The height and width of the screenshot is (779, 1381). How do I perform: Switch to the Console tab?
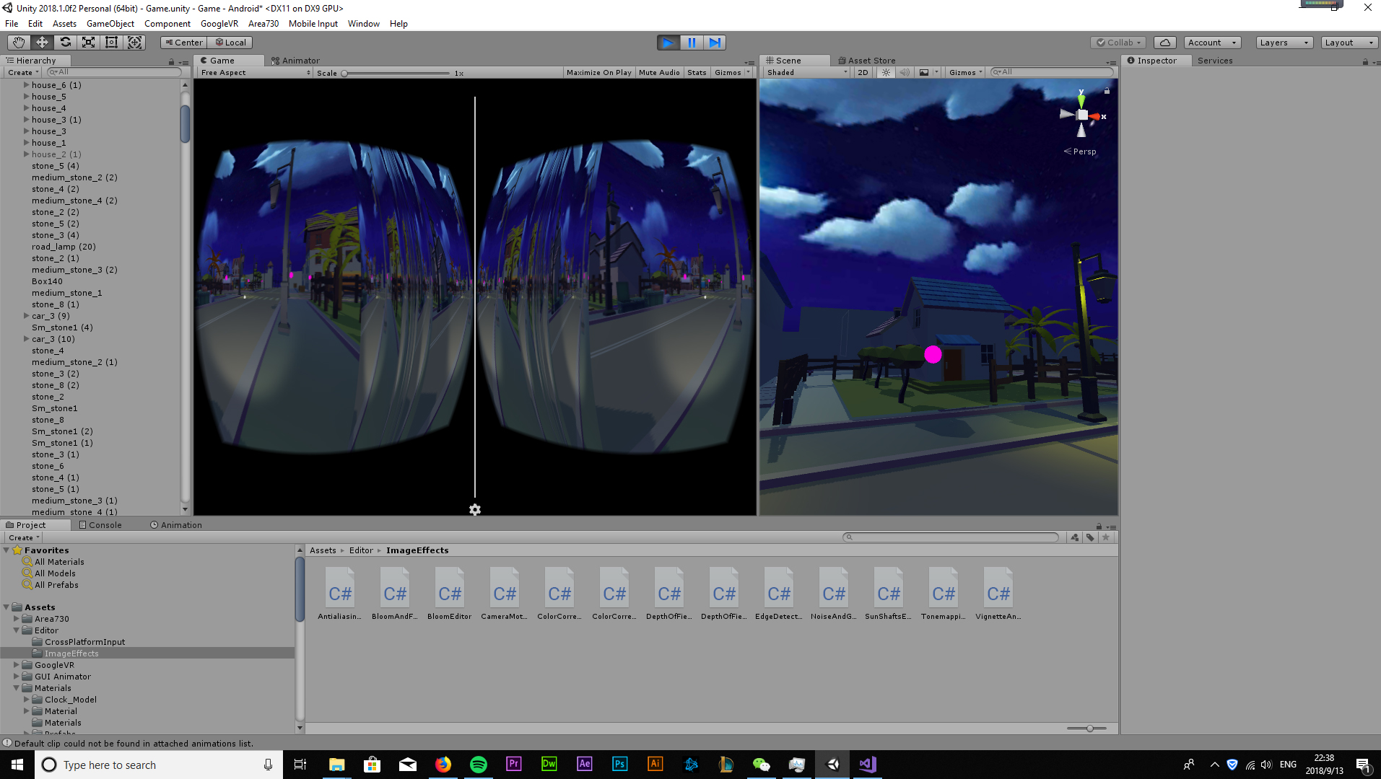(101, 525)
